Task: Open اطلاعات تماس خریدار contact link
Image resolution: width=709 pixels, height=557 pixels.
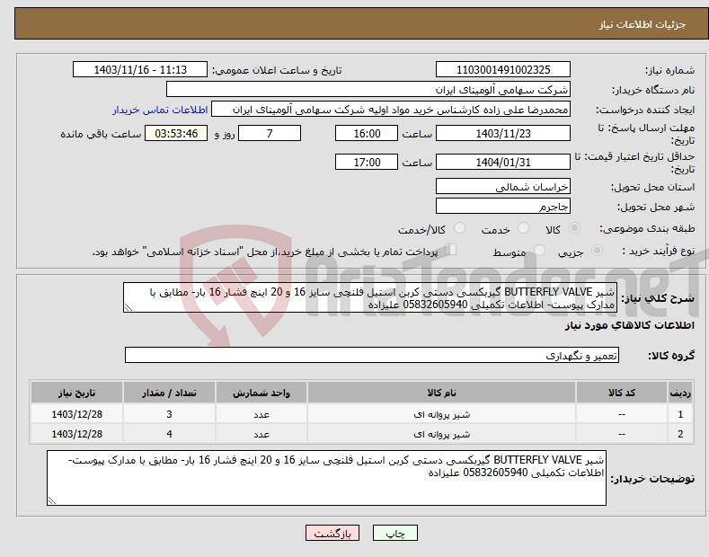Action: [x=160, y=110]
